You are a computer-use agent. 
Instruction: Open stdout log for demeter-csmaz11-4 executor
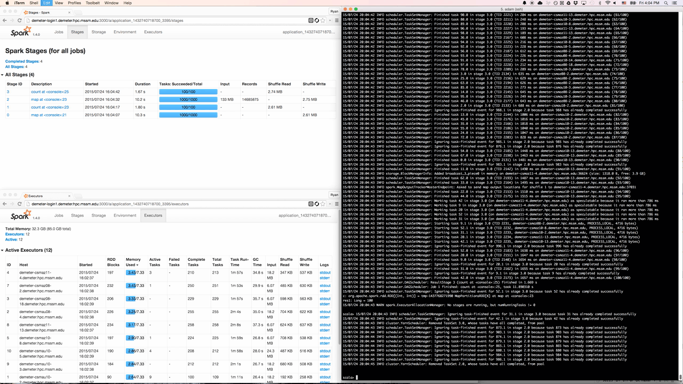click(x=325, y=273)
